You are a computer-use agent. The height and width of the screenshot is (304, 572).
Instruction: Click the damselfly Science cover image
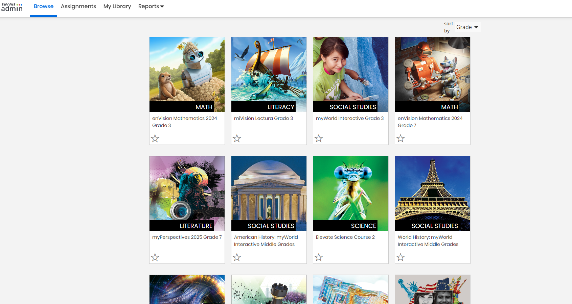coord(350,189)
